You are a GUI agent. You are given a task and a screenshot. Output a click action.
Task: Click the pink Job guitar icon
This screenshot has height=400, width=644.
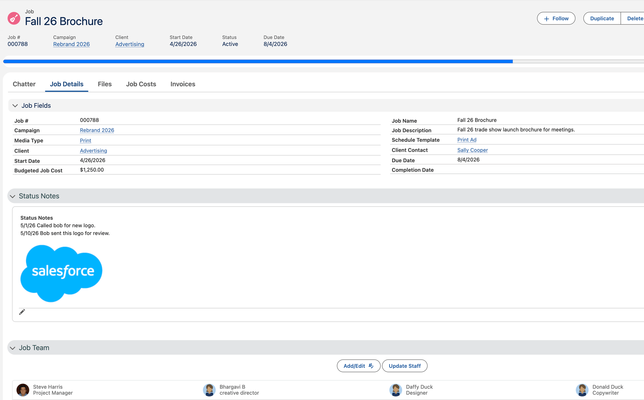tap(14, 18)
